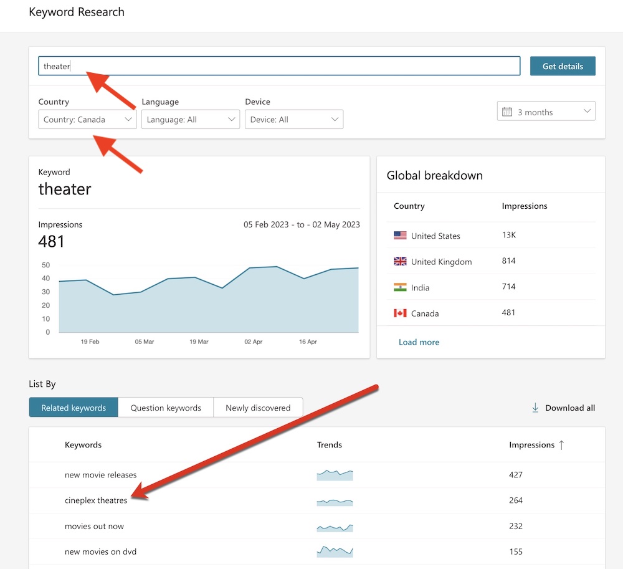Click the United States flag icon
The width and height of the screenshot is (623, 569).
pos(400,236)
